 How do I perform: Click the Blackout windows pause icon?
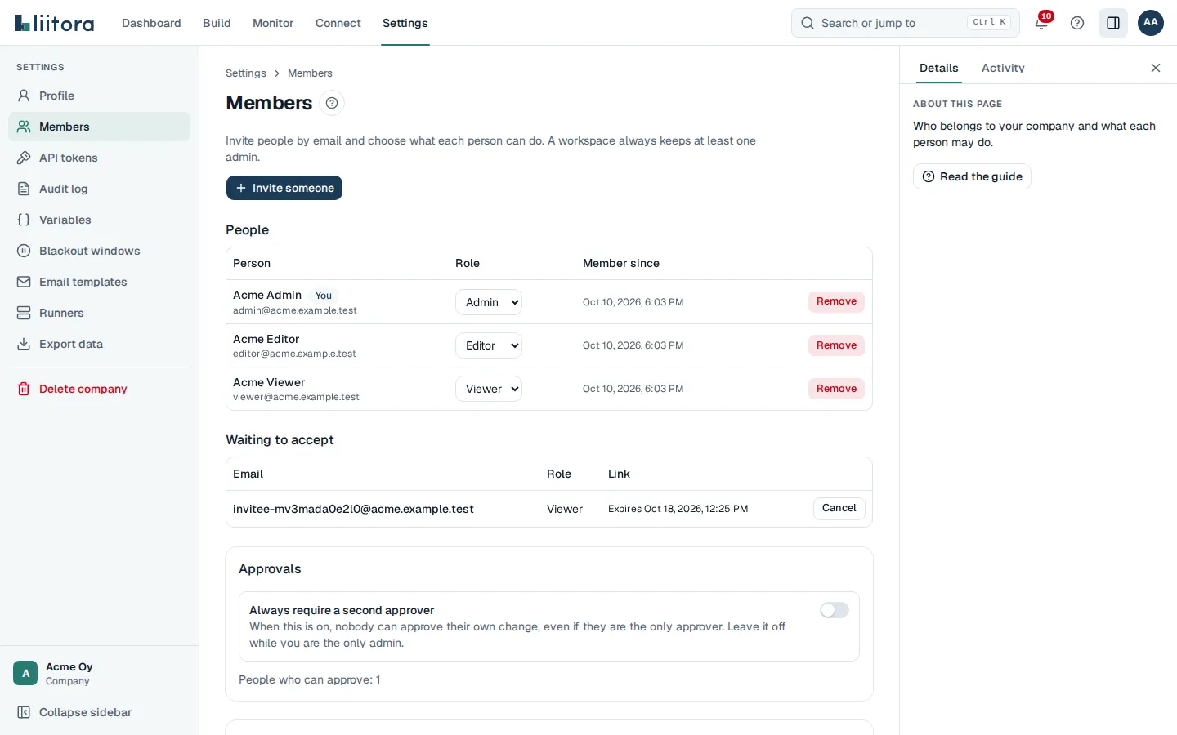pyautogui.click(x=24, y=251)
